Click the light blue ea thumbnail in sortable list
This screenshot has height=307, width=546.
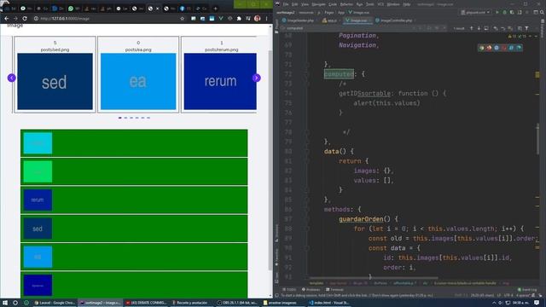[x=38, y=257]
